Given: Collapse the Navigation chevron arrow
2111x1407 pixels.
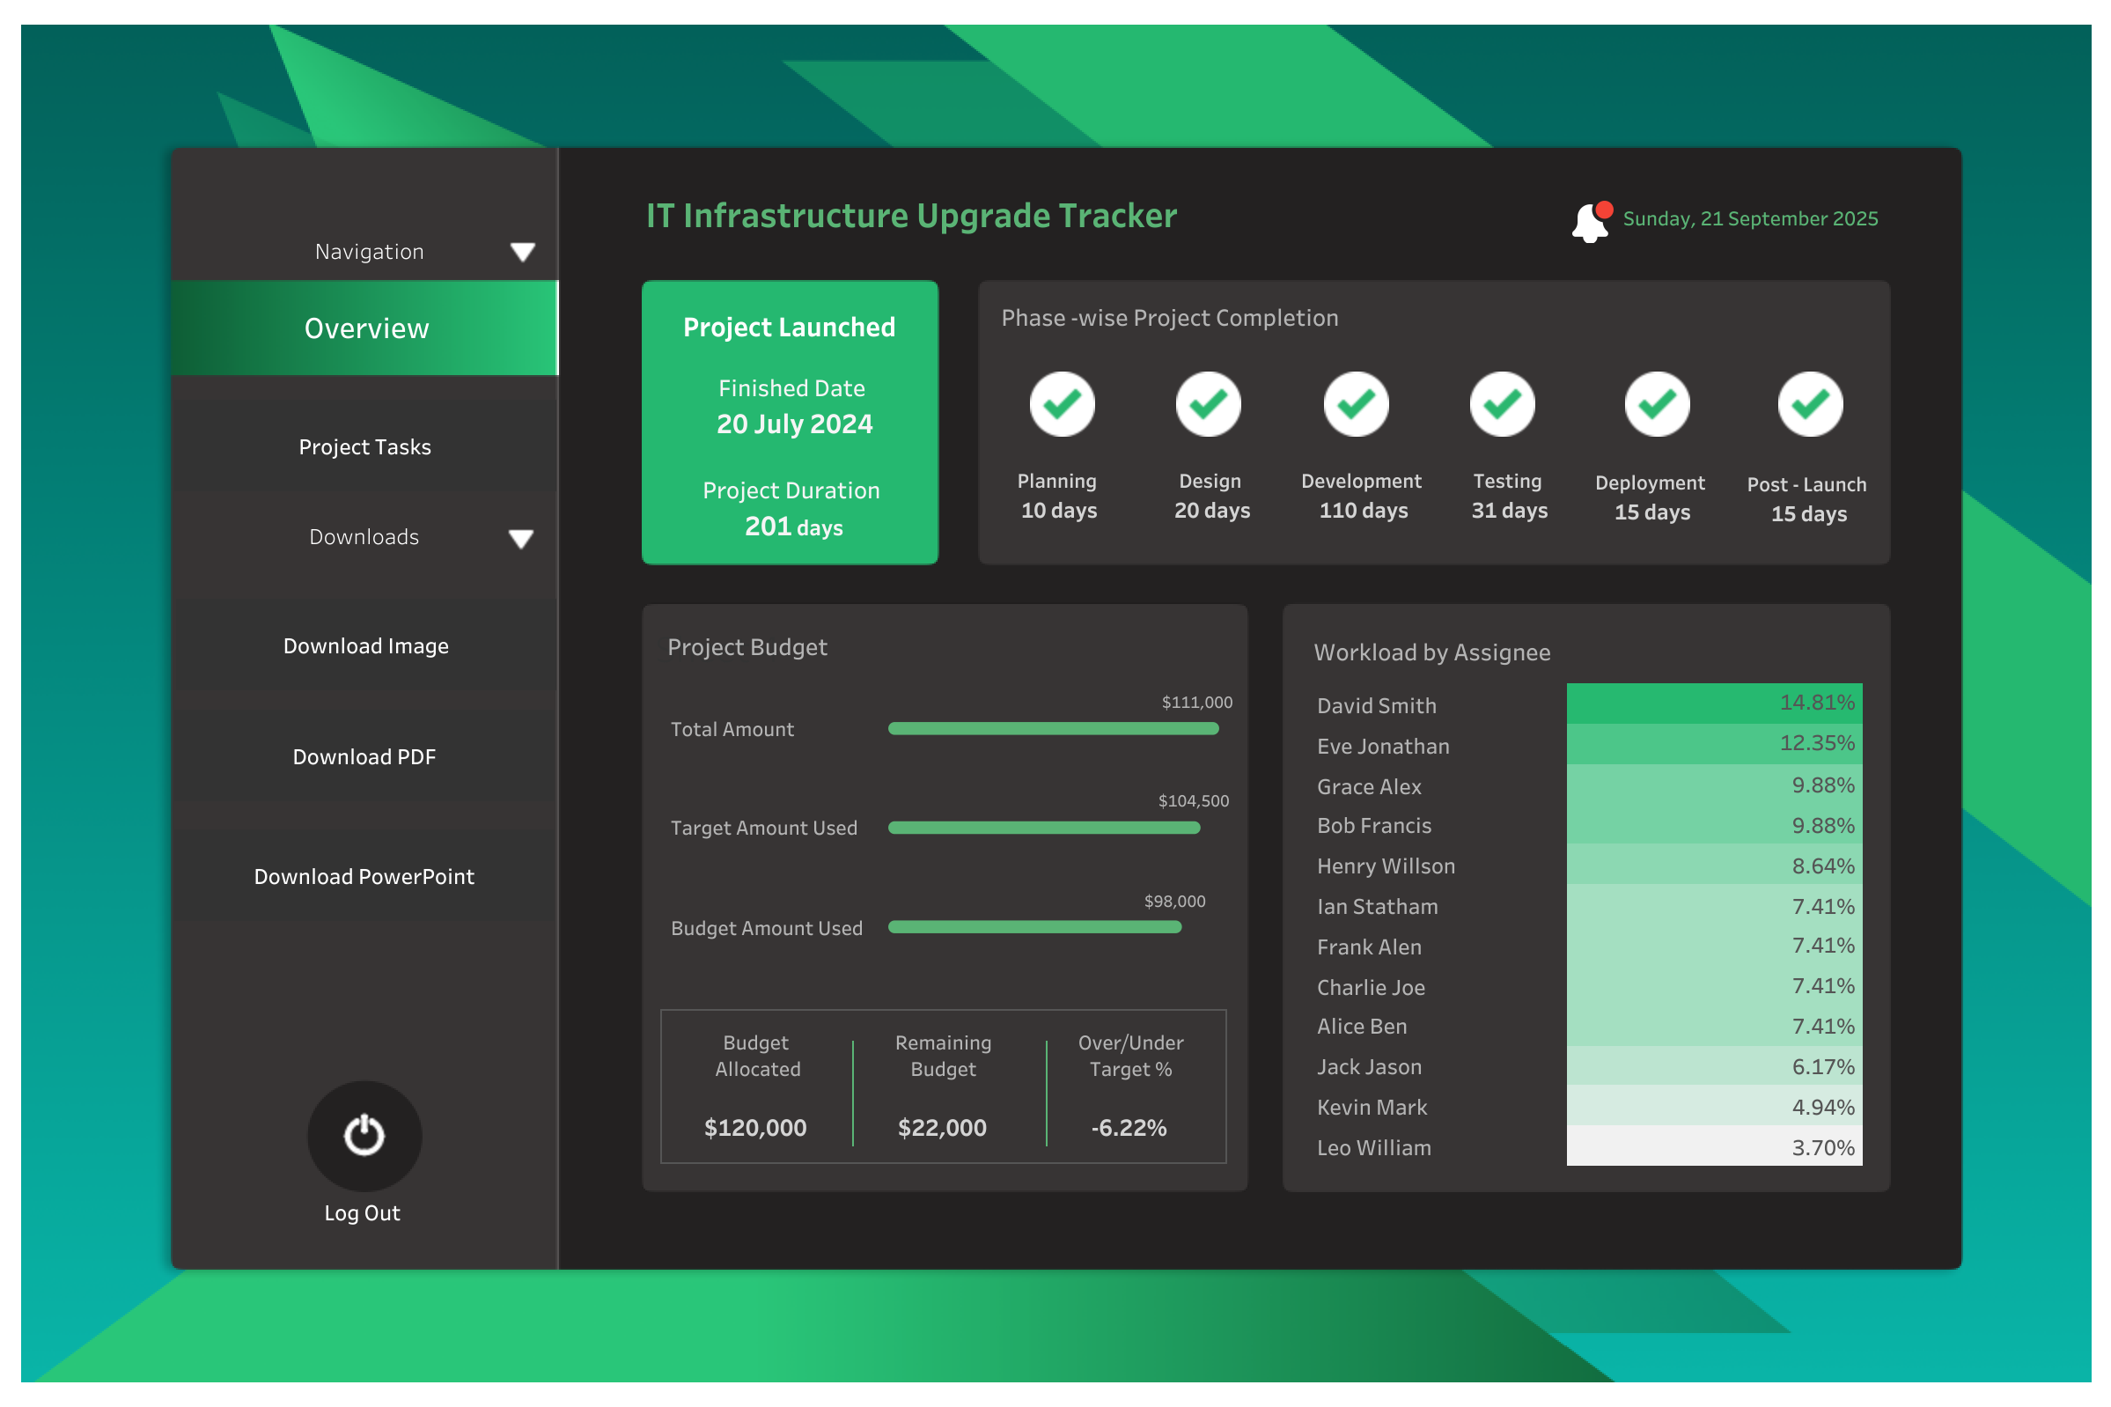Looking at the screenshot, I should pos(523,252).
